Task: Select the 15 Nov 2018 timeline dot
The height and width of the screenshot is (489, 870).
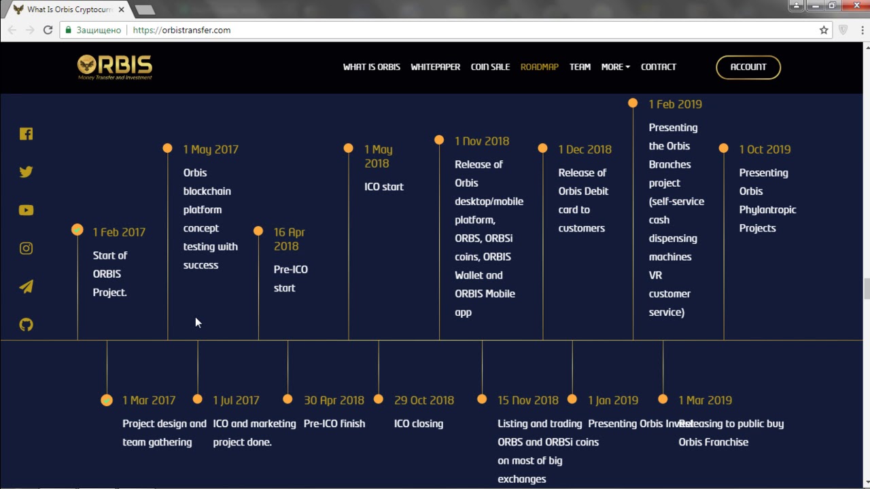Action: point(482,399)
